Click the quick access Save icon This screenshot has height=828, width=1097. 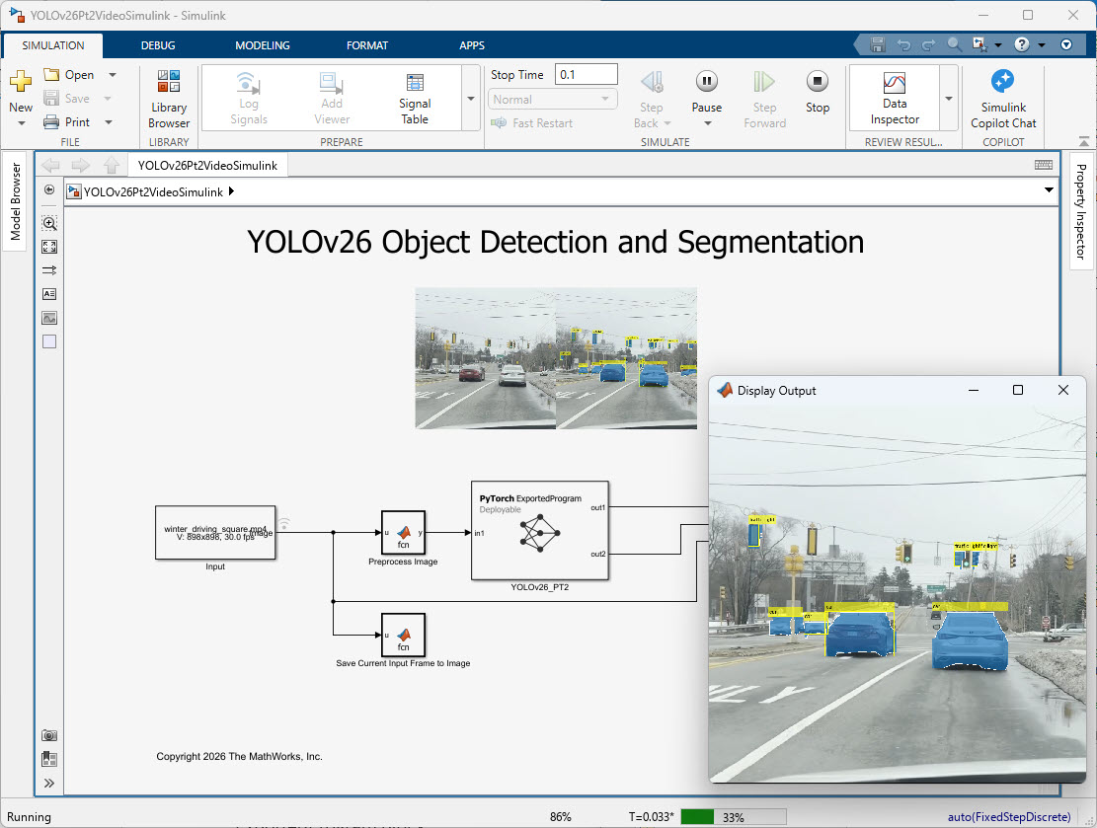tap(878, 44)
